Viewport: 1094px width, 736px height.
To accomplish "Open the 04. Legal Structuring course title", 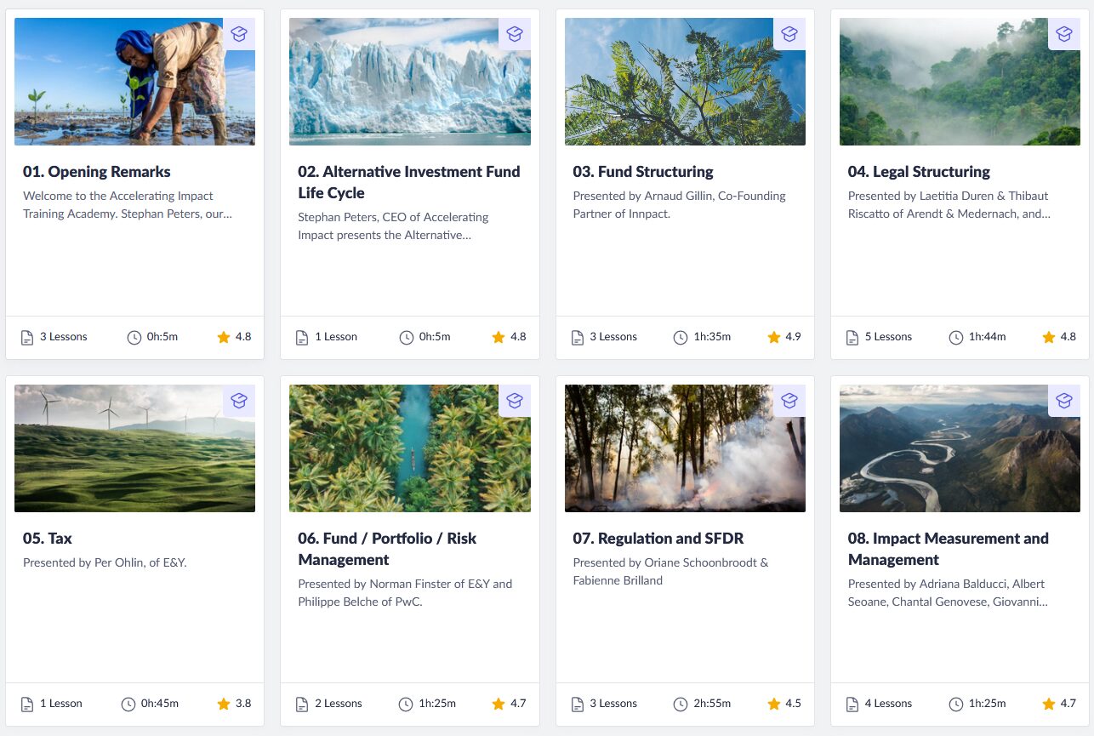I will [x=919, y=172].
